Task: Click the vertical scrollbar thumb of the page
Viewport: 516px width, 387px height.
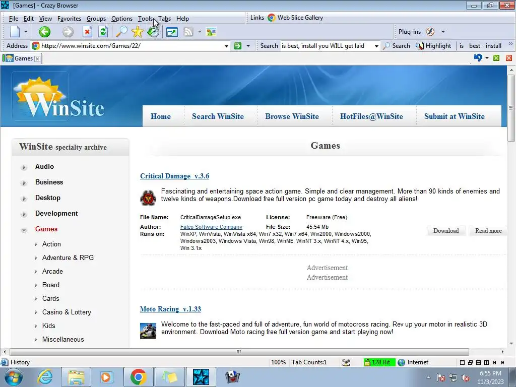Action: [x=511, y=108]
